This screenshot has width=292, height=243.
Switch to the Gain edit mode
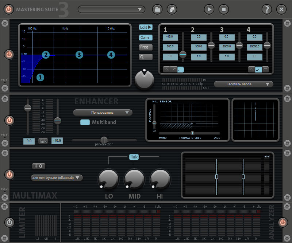pos(146,38)
